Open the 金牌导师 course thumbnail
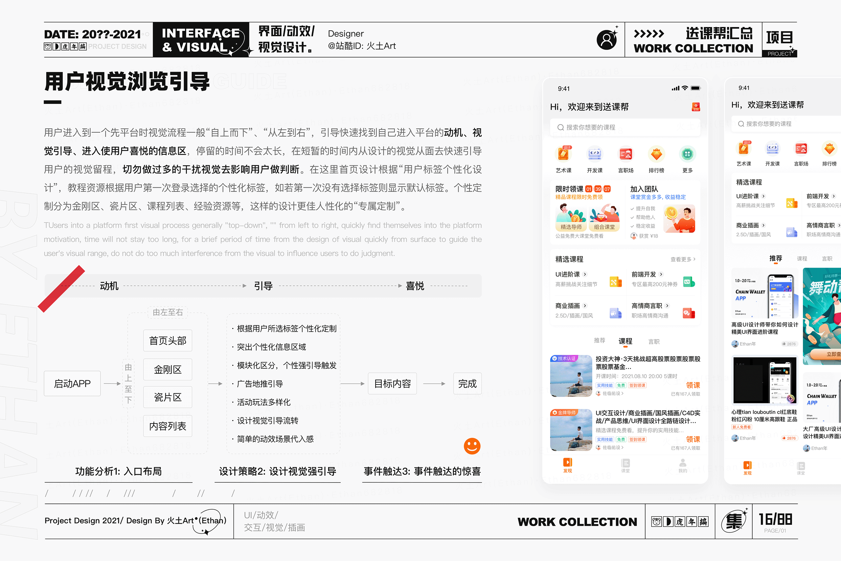Viewport: 841px width, 561px height. [x=571, y=430]
